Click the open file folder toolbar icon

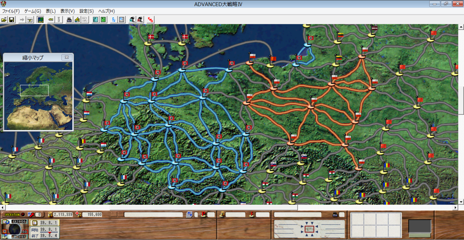tap(4, 19)
